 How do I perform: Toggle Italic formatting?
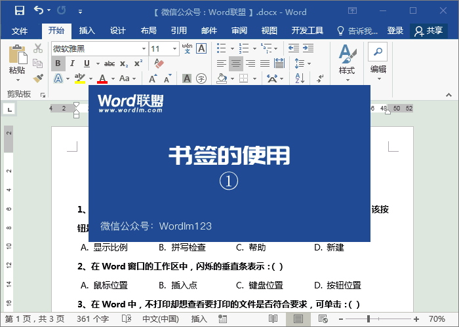72,63
